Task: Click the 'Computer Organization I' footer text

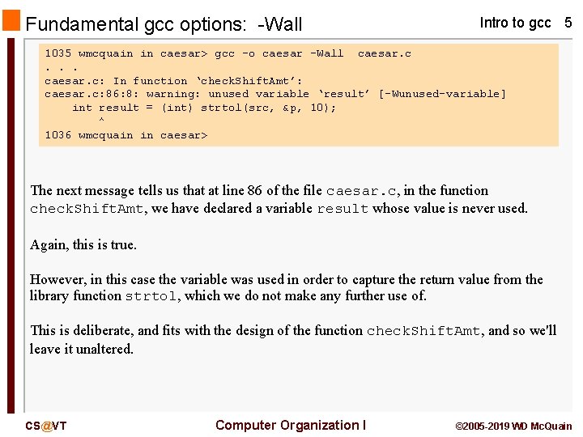Action: 291,425
